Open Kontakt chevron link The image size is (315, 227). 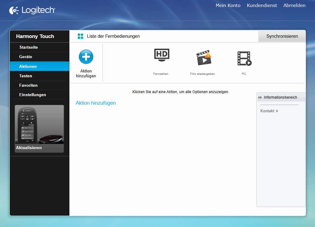coord(269,111)
